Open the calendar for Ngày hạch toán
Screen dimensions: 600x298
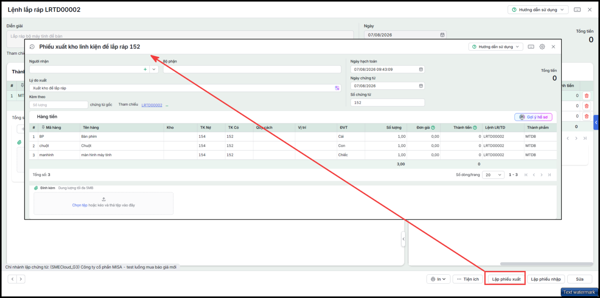pyautogui.click(x=421, y=69)
